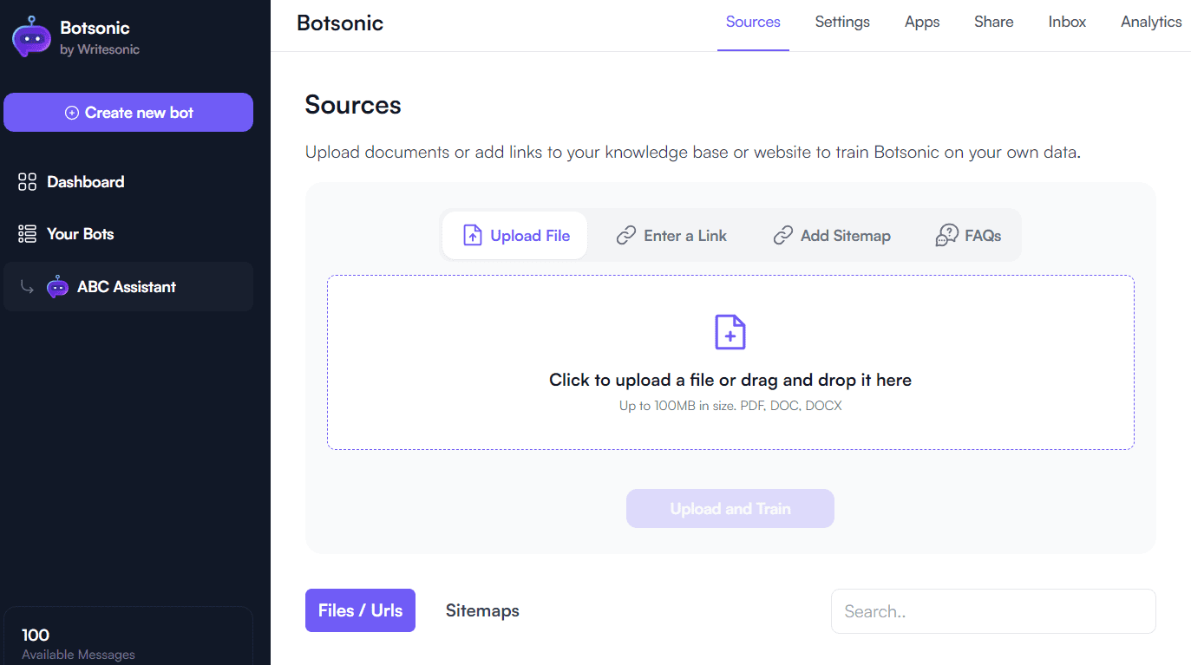The width and height of the screenshot is (1191, 665).
Task: Click the Add Sitemap chain icon
Action: point(783,235)
